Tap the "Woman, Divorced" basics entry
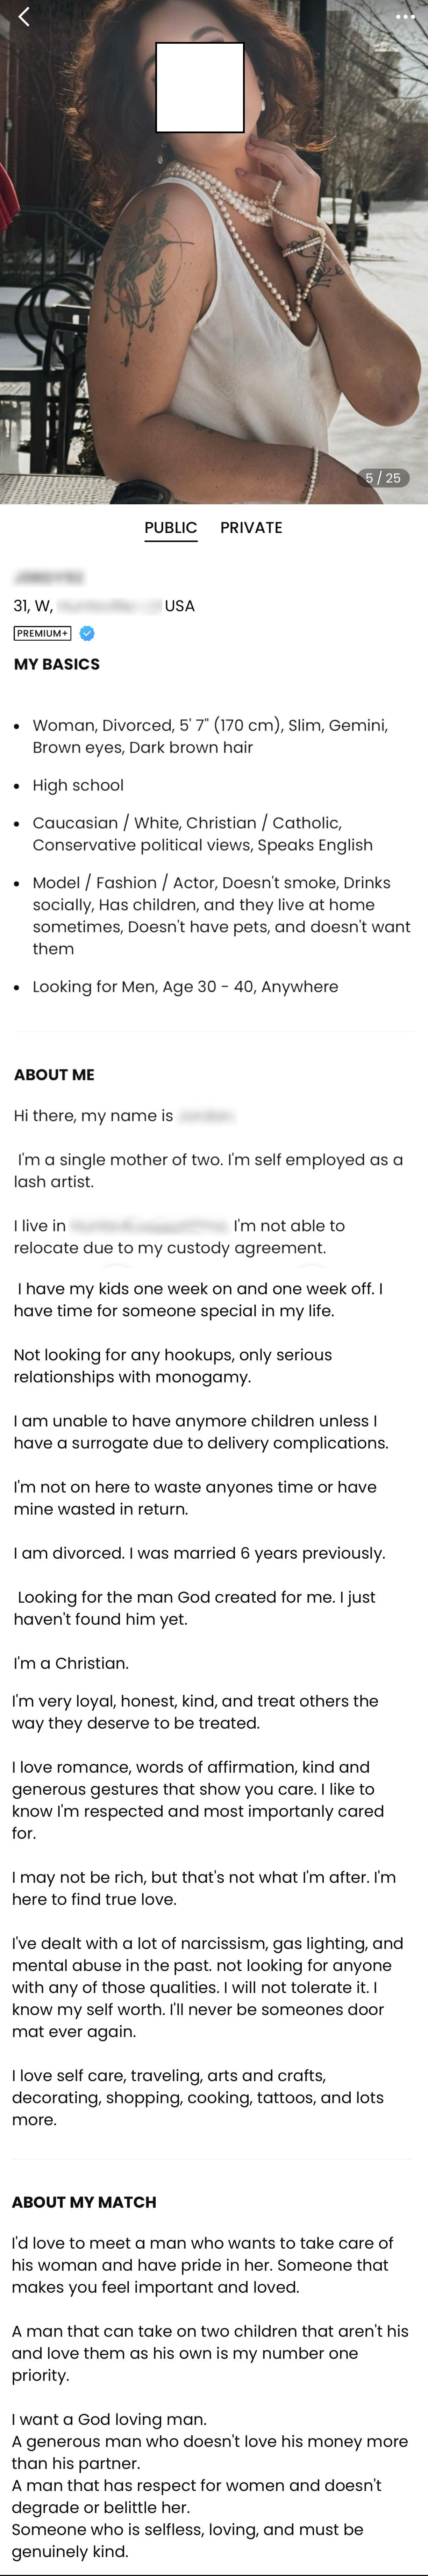This screenshot has height=2576, width=428. 210,736
